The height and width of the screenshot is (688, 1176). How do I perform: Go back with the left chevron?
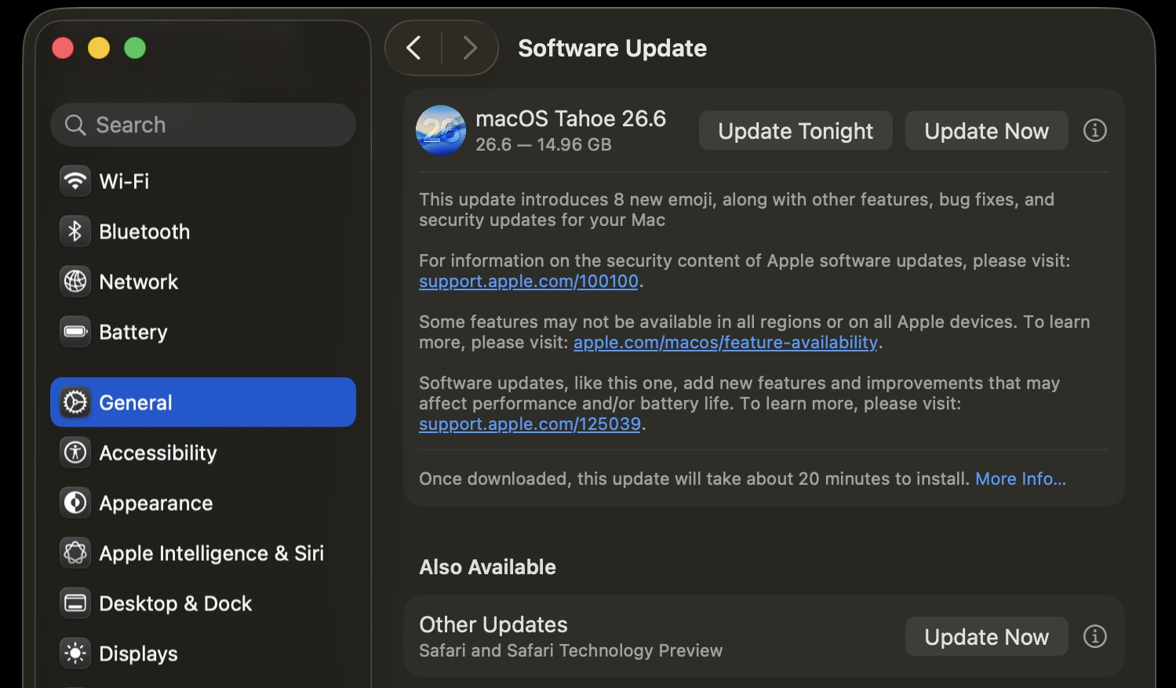pos(413,48)
